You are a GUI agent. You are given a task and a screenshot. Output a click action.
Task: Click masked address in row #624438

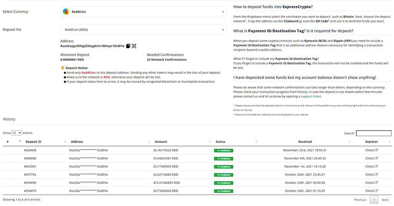tap(88, 150)
